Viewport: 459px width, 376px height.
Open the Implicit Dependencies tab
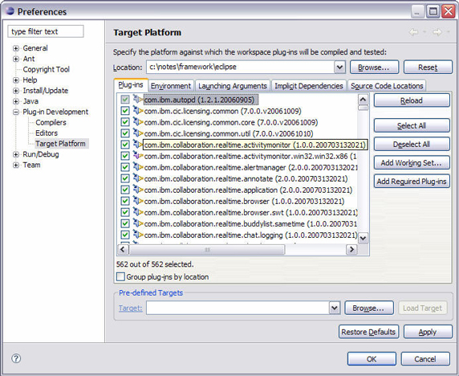click(309, 86)
